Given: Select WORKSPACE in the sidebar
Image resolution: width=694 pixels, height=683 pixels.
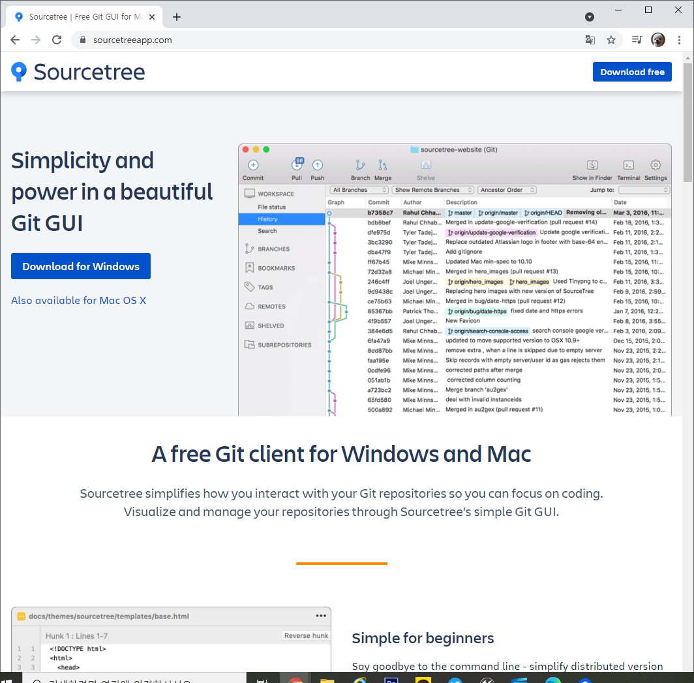Looking at the screenshot, I should coord(276,194).
